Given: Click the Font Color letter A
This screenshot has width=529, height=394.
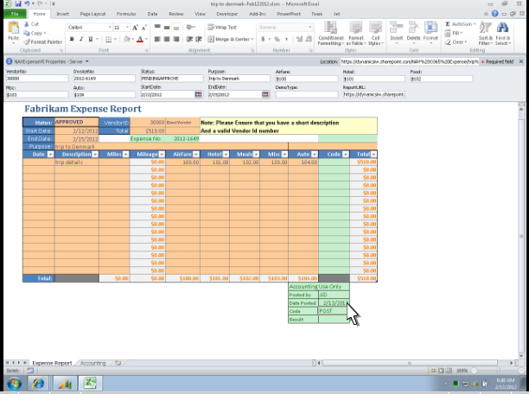Looking at the screenshot, I should [x=140, y=39].
